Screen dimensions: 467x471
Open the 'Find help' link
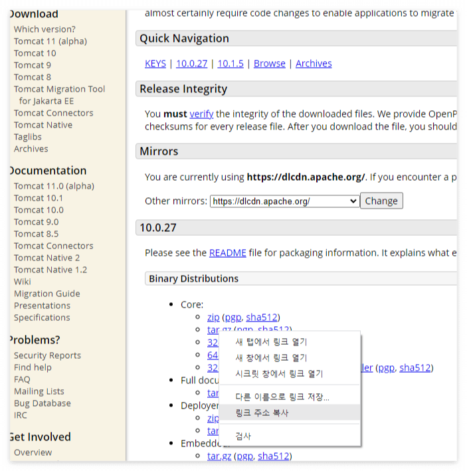(33, 367)
